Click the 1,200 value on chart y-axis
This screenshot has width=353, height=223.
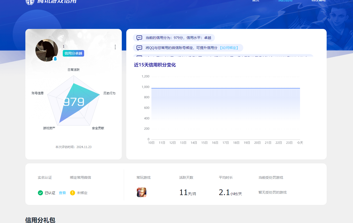pos(145,76)
